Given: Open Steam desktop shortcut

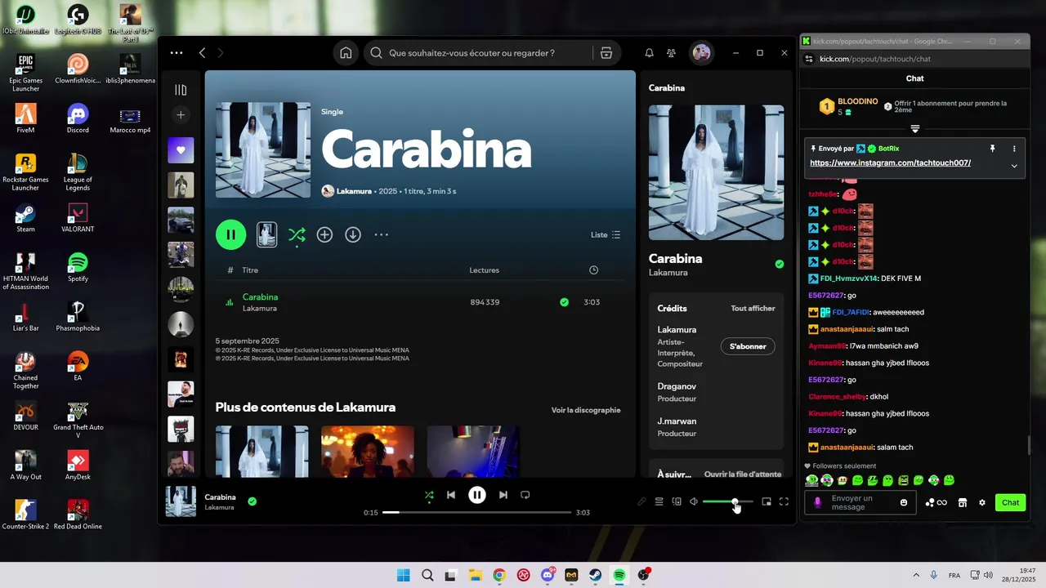Looking at the screenshot, I should pyautogui.click(x=25, y=218).
